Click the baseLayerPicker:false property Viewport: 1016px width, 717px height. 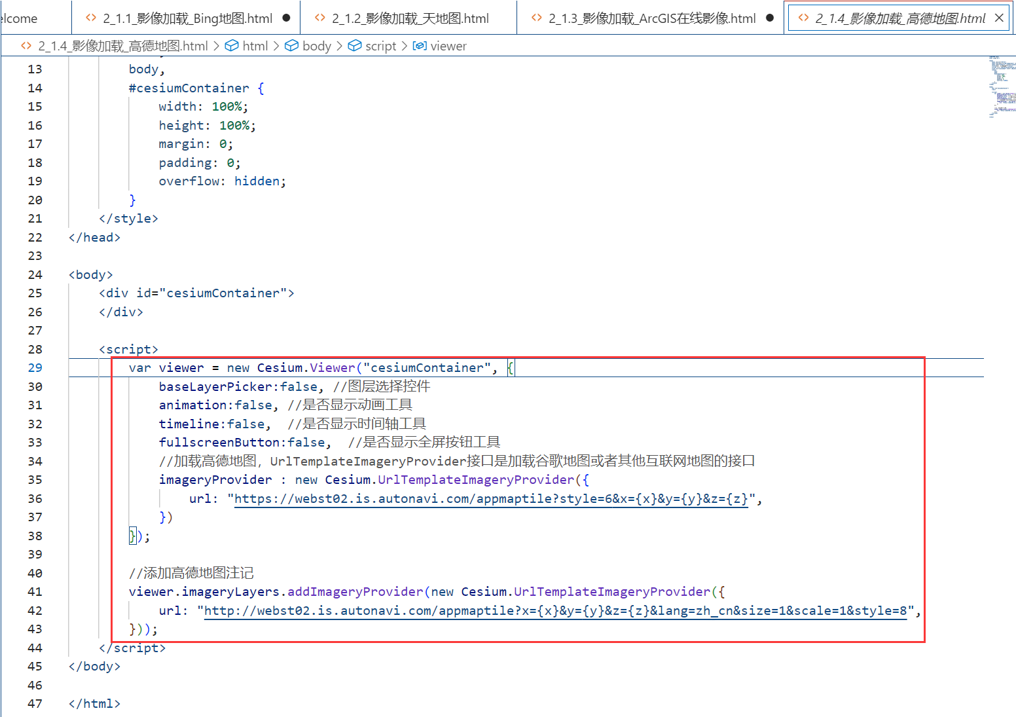(x=238, y=387)
